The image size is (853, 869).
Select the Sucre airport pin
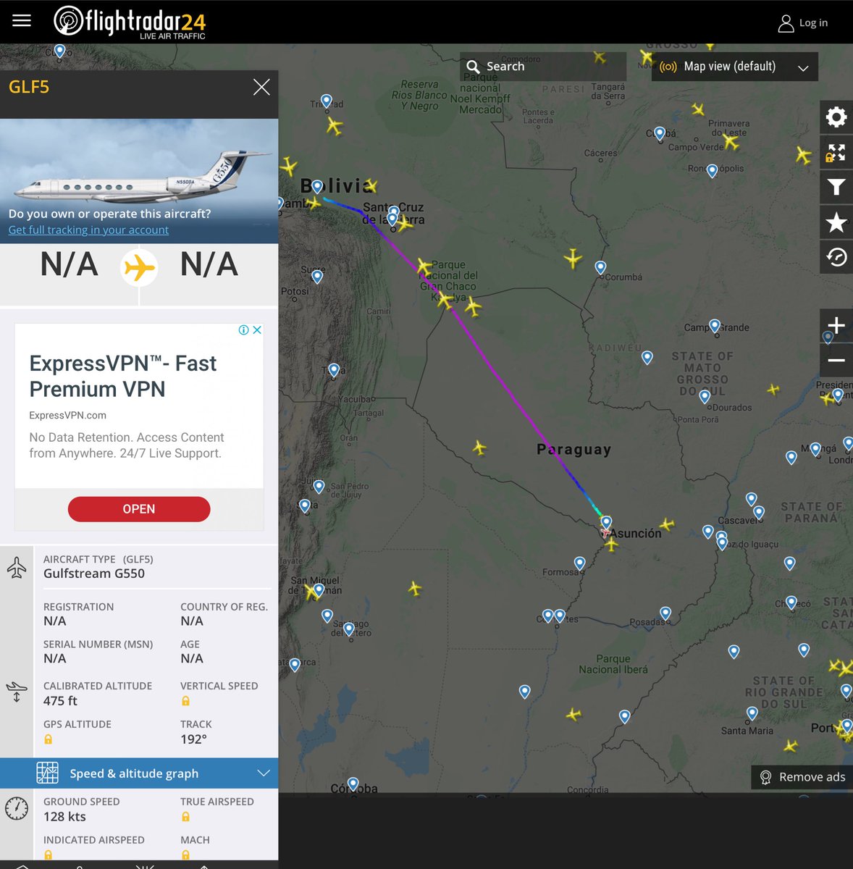pos(317,276)
